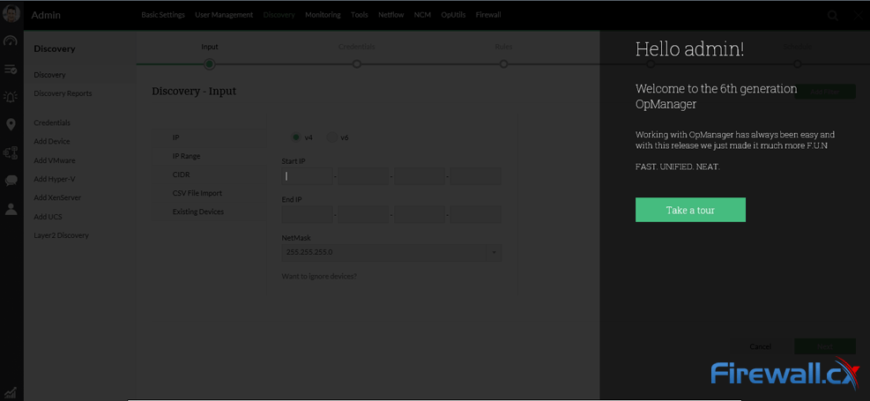Image resolution: width=870 pixels, height=401 pixels.
Task: Open Firewall menu
Action: (488, 15)
